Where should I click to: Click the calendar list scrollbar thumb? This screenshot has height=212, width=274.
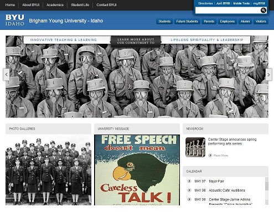coord(267,187)
